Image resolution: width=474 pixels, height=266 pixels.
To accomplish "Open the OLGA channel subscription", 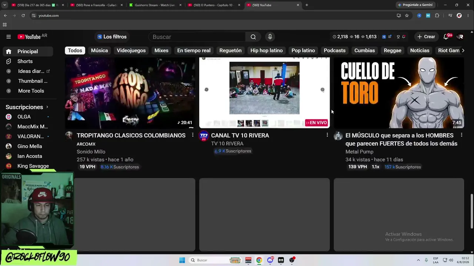I will 28,117.
